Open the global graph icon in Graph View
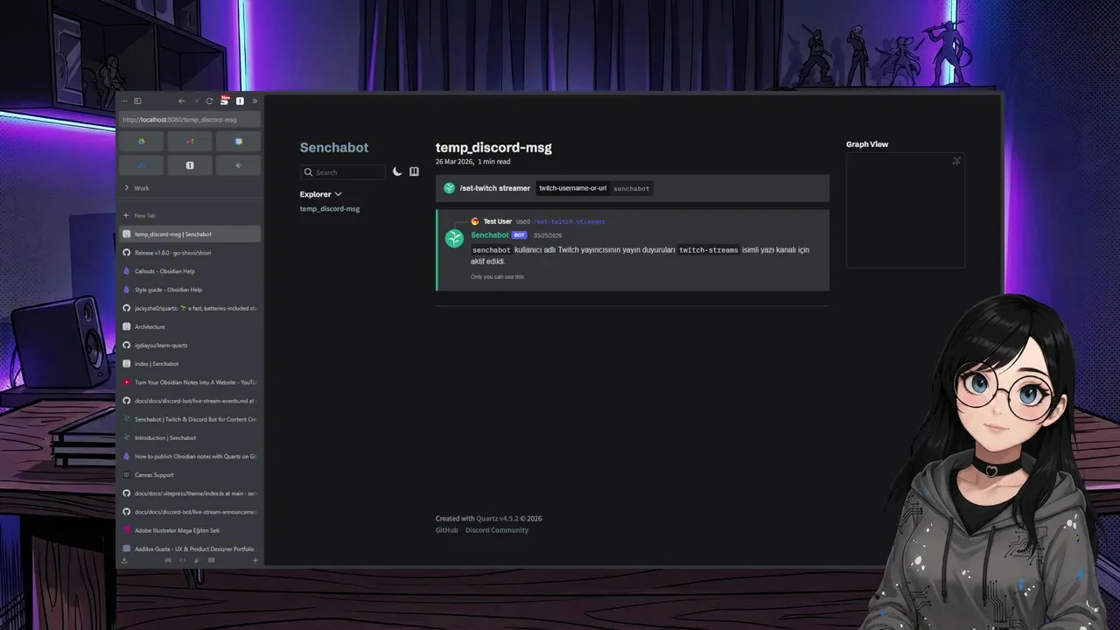Screen dimensions: 1120x630 [x=956, y=161]
